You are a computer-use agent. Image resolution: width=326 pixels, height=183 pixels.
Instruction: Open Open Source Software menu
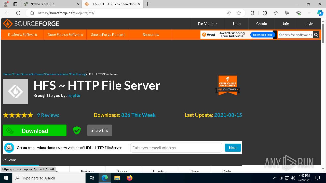point(65,35)
